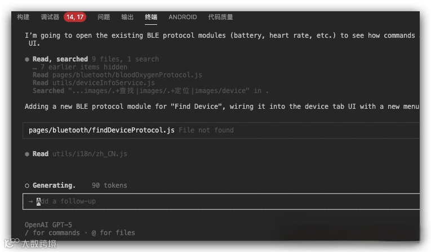The height and width of the screenshot is (252, 431).
Task: Click the OpenAI GPT-5 model label
Action: point(48,225)
